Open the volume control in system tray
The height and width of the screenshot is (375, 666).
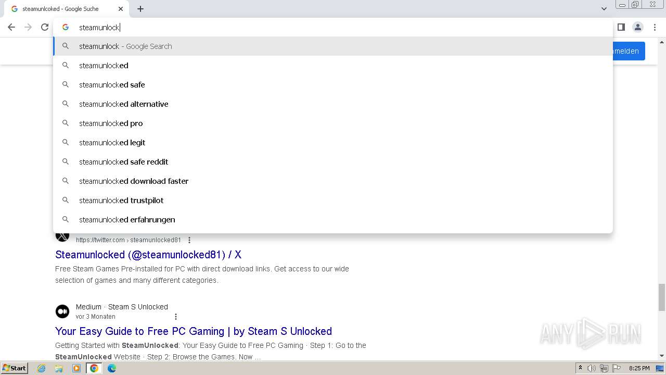pyautogui.click(x=592, y=368)
